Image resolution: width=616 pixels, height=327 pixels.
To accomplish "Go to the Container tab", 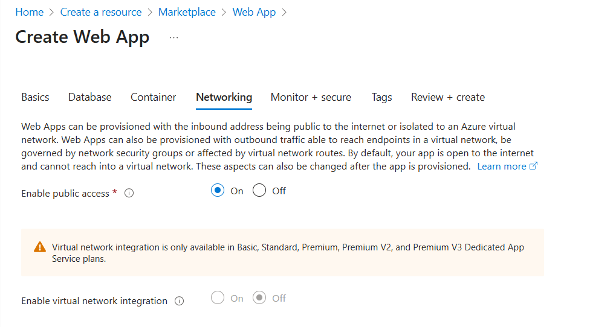I will pyautogui.click(x=153, y=97).
